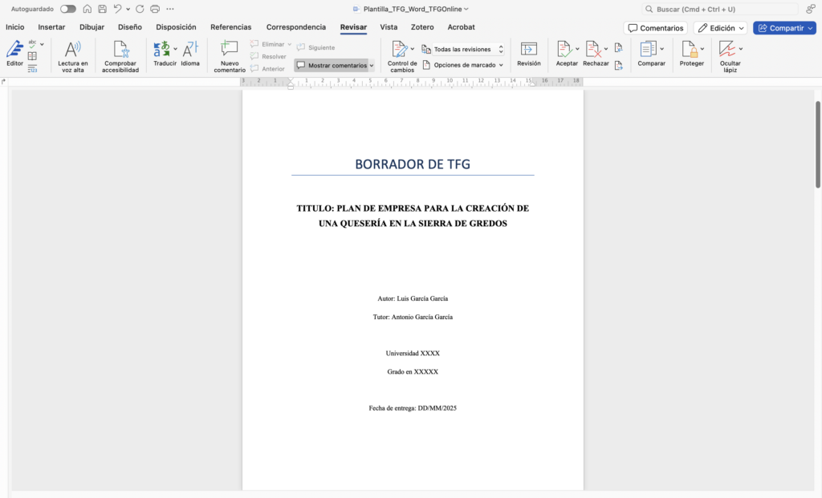Open the Todas las revisiones dropdown
This screenshot has height=498, width=822.
462,49
